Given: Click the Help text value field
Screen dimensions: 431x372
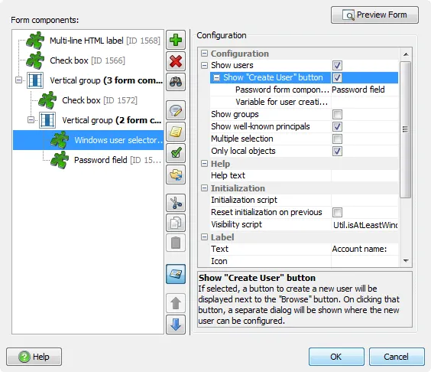Looking at the screenshot, I should coord(365,176).
